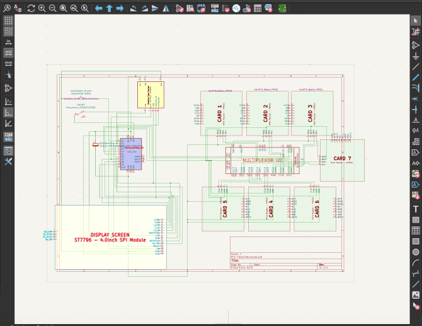Click the Mirror Horizontally icon
This screenshot has height=326, width=422.
(166, 9)
